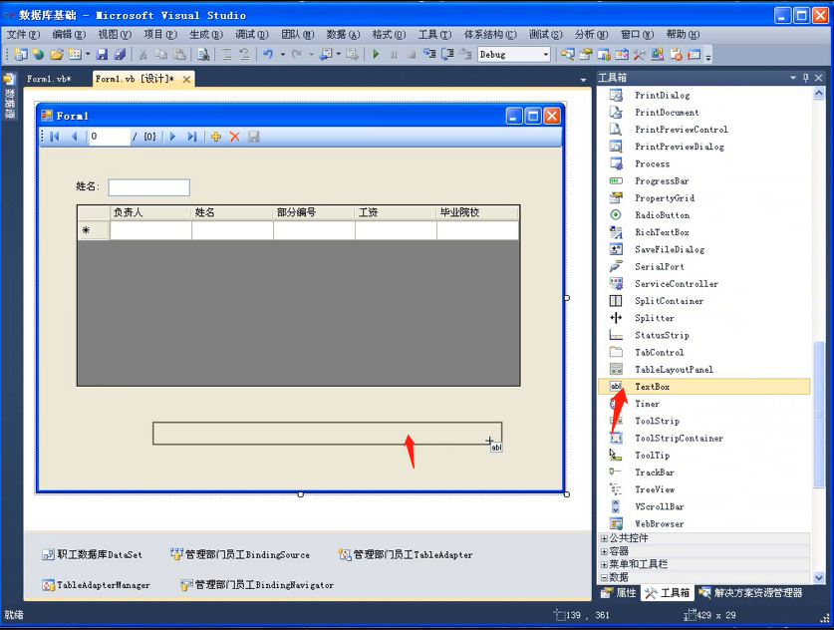834x630 pixels.
Task: Open the toolbox window position dropdown arrow
Action: point(793,78)
